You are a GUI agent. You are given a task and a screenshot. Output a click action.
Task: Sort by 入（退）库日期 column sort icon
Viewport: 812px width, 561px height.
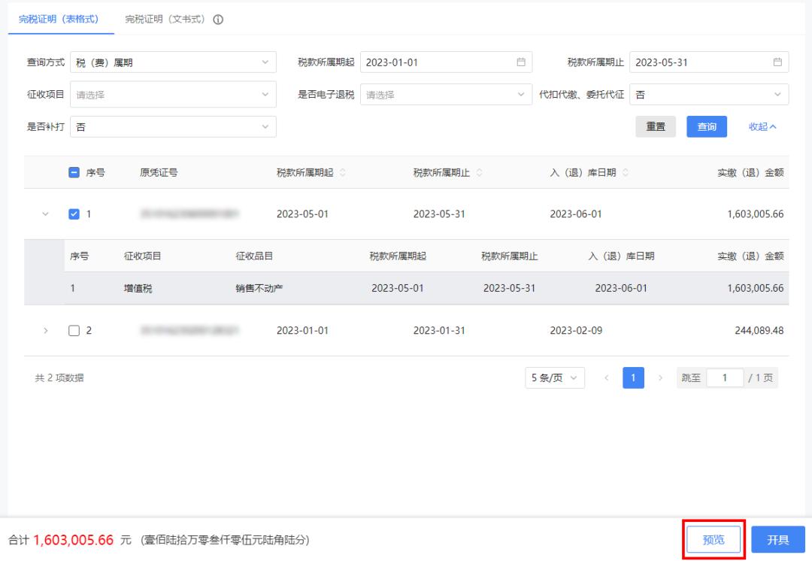coord(626,173)
